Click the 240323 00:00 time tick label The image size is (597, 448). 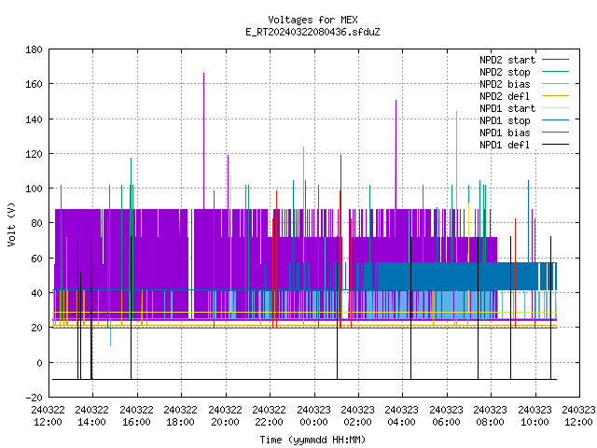pos(313,416)
